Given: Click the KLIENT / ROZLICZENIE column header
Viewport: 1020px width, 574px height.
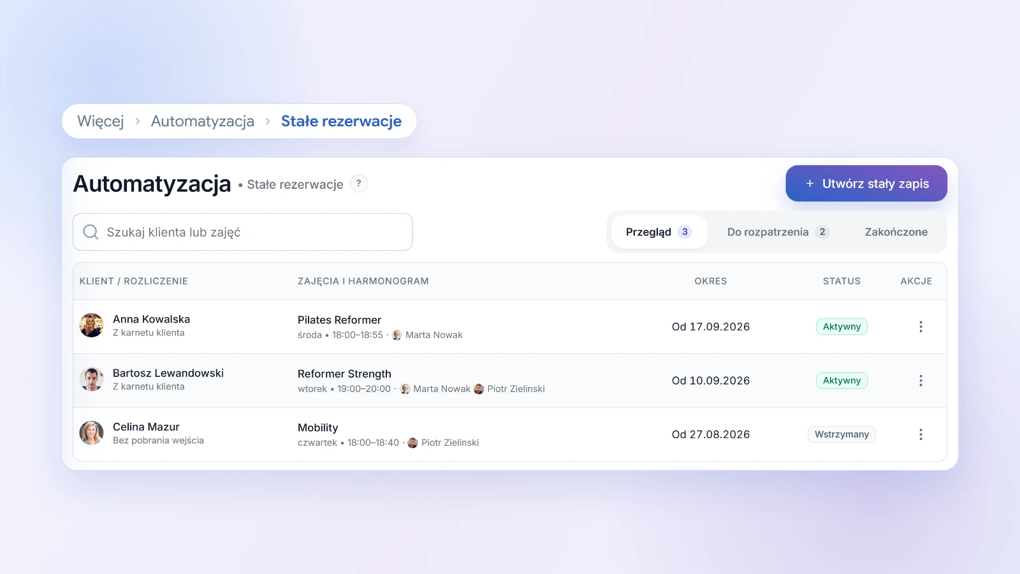Looking at the screenshot, I should (x=134, y=281).
